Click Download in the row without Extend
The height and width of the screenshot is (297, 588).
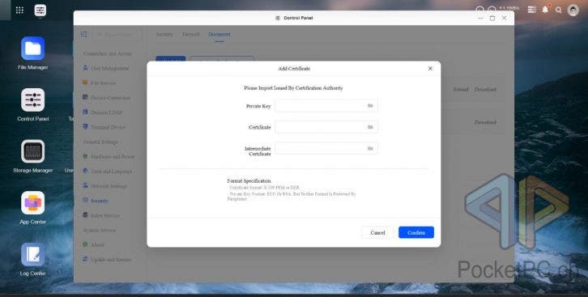coord(485,122)
